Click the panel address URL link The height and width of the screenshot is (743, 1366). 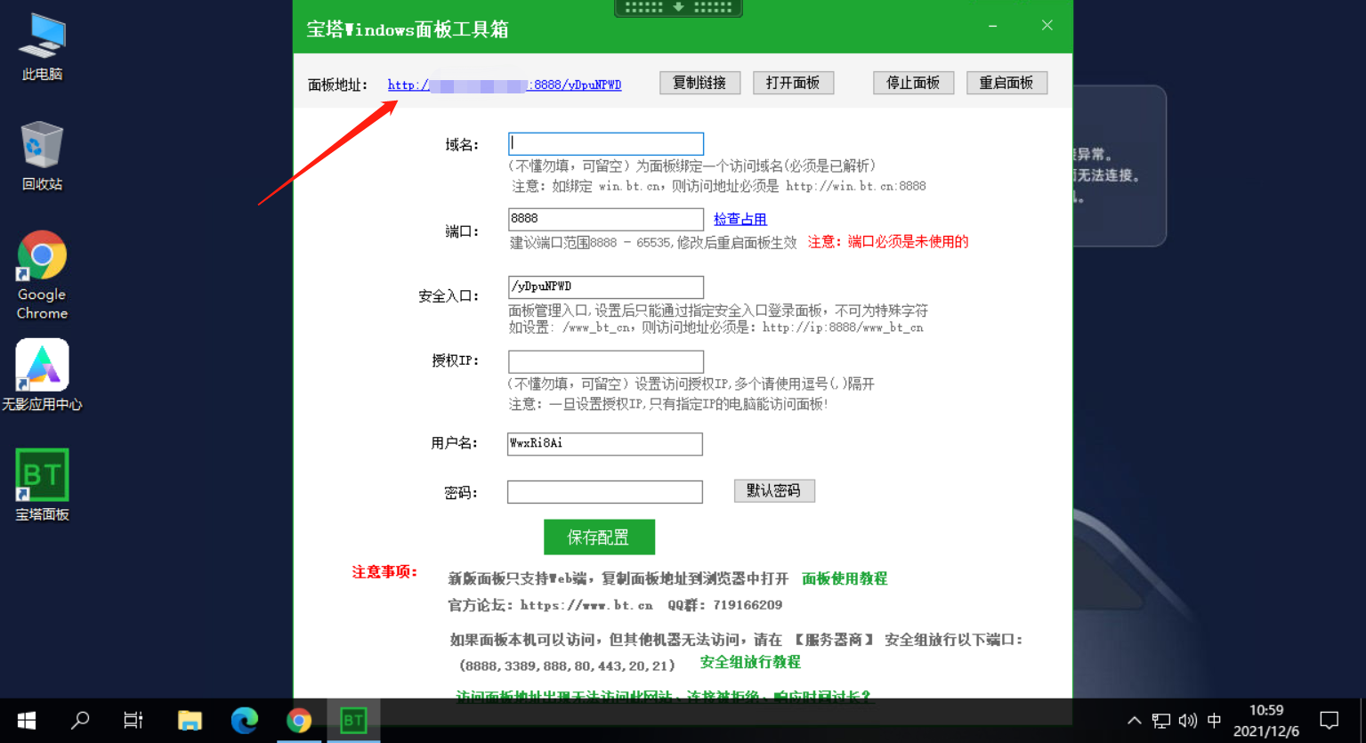[x=505, y=85]
